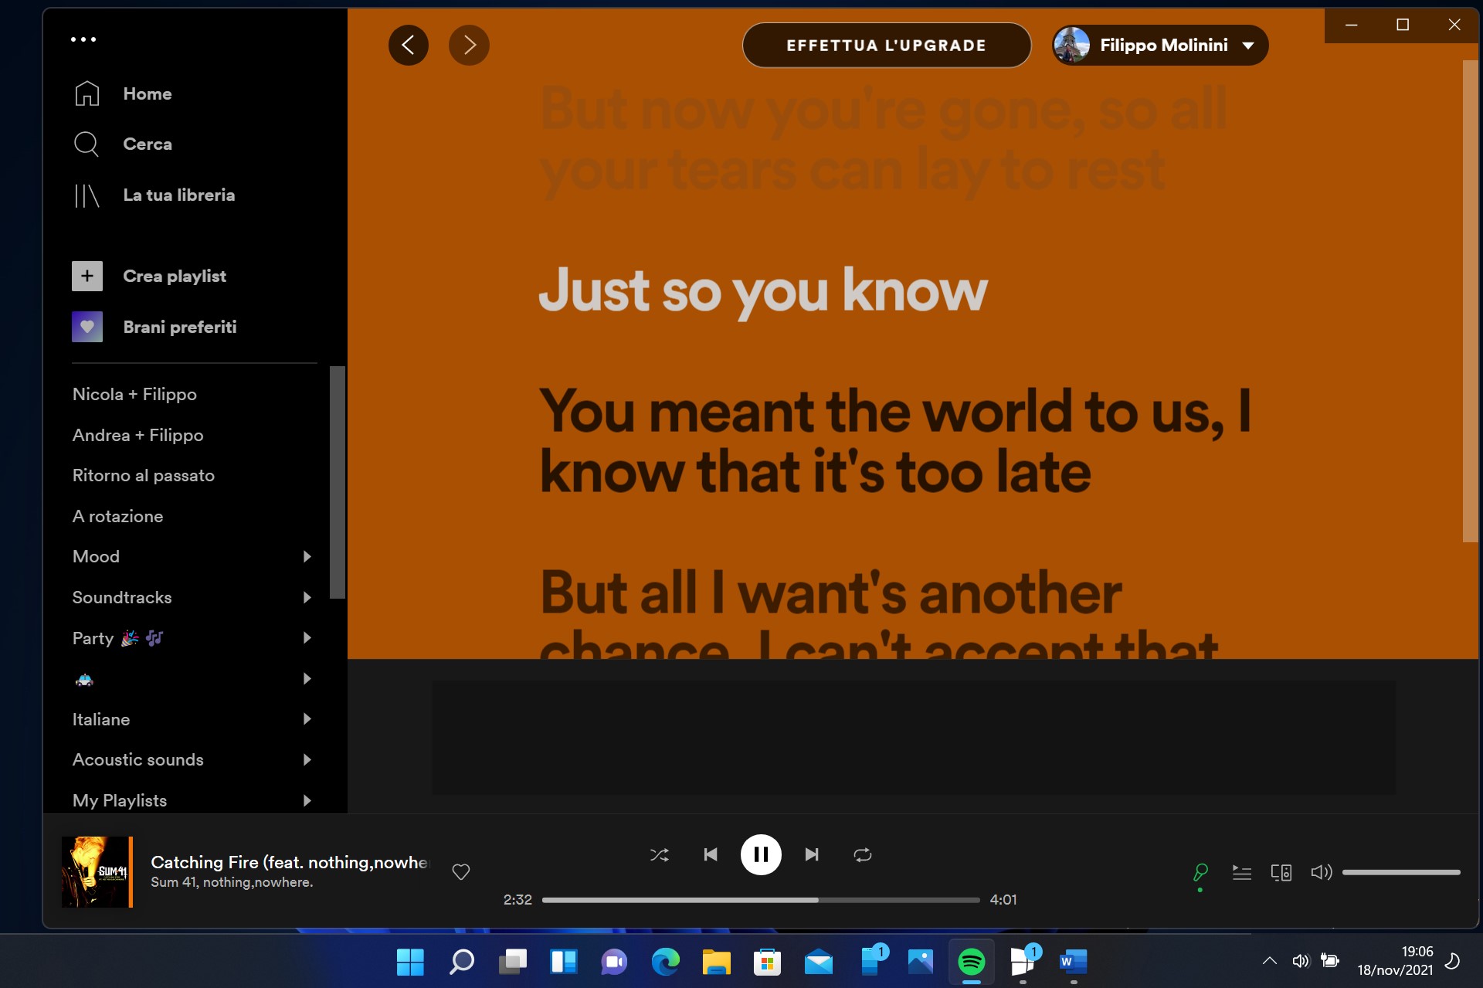Expand the My Playlists folder arrow

pos(307,801)
